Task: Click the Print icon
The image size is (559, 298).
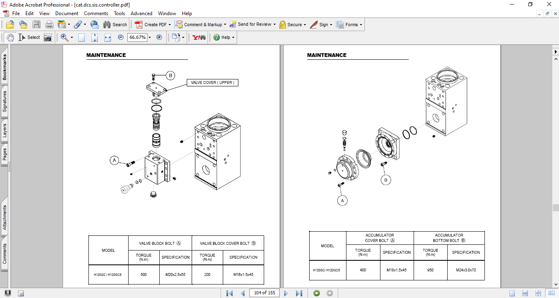Action: coord(49,25)
